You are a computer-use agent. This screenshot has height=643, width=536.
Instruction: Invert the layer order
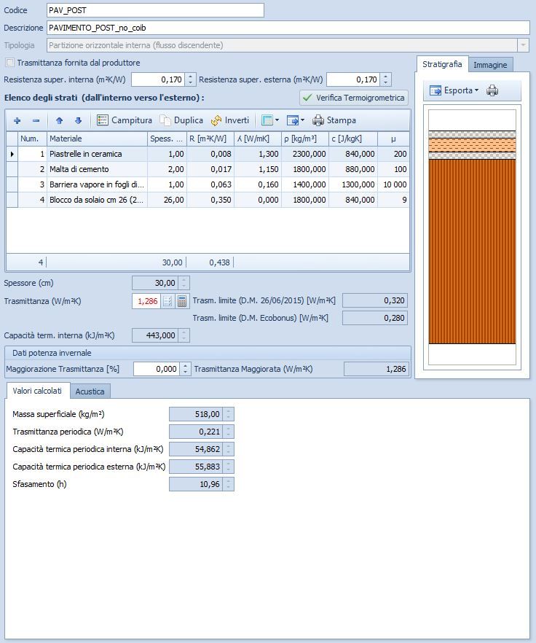pyautogui.click(x=230, y=120)
